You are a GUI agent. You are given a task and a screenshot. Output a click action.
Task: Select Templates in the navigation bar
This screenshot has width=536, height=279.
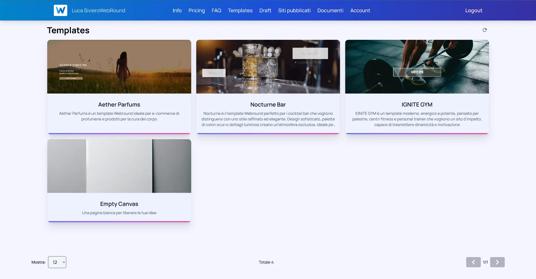(x=240, y=10)
